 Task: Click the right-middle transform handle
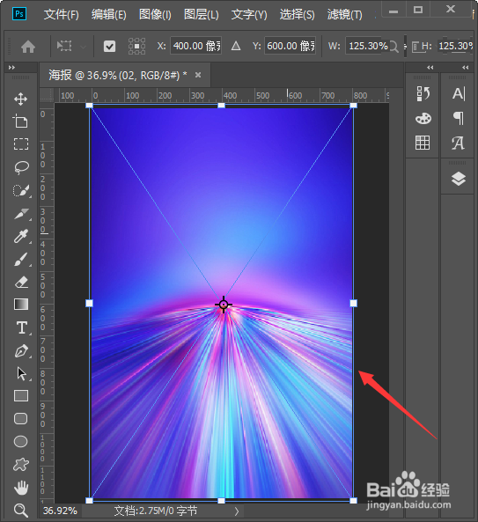[354, 303]
